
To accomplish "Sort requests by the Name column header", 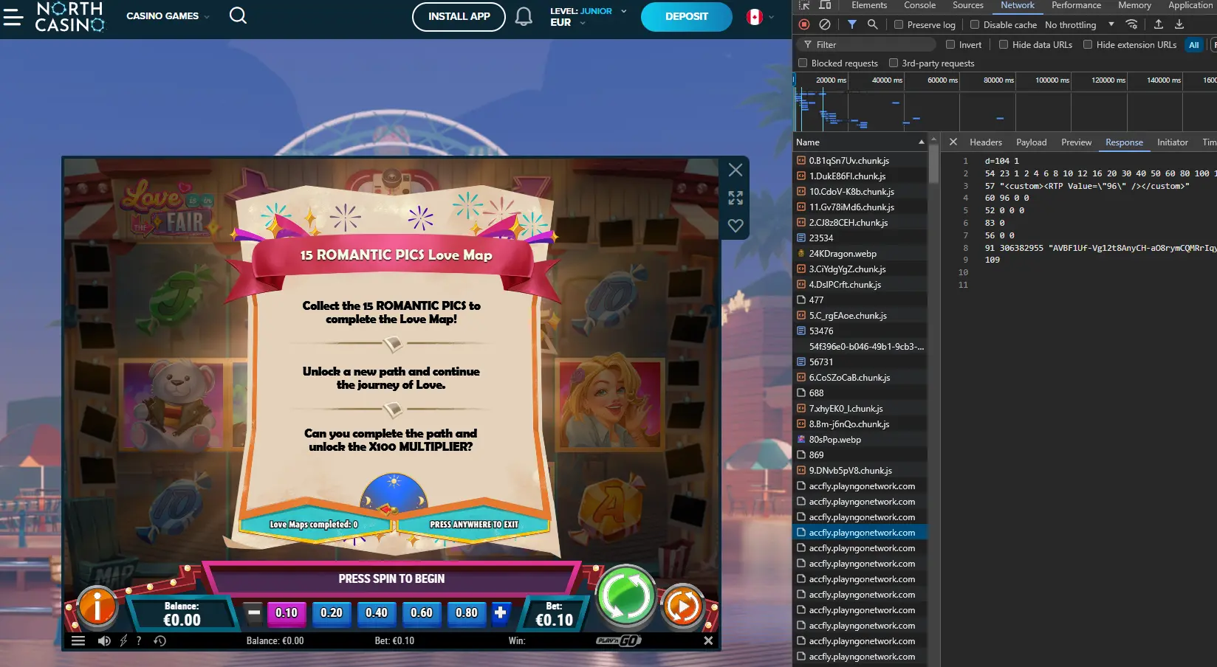I will click(860, 142).
